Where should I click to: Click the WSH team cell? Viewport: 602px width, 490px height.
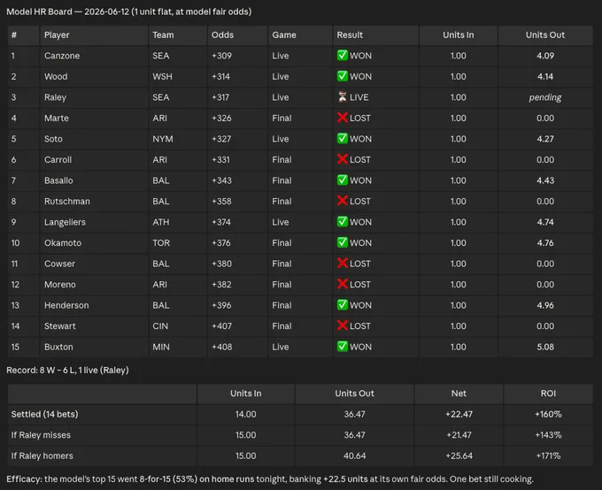pyautogui.click(x=162, y=76)
